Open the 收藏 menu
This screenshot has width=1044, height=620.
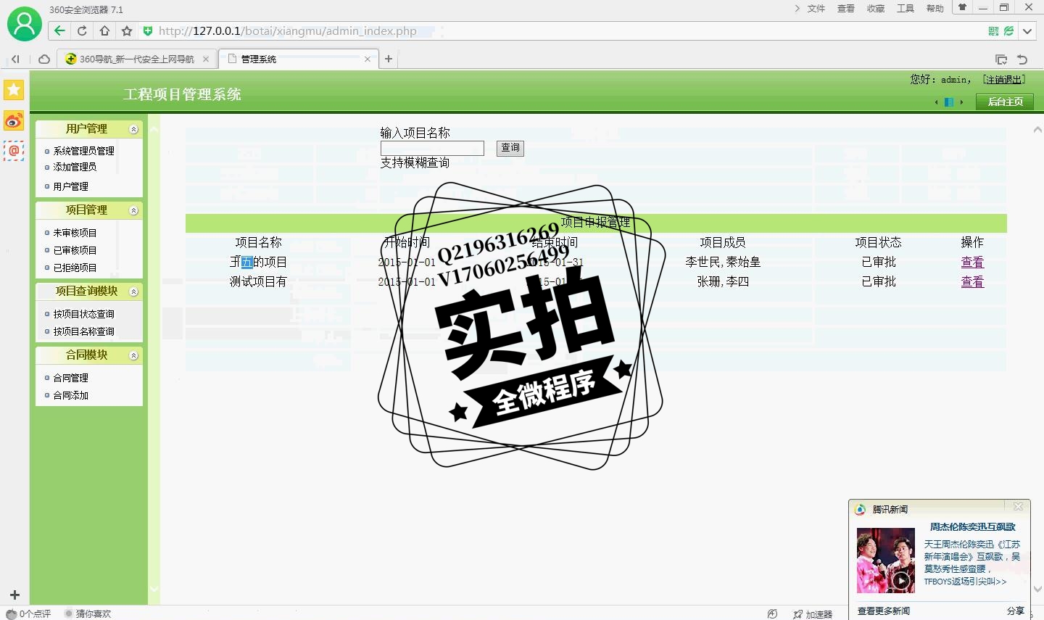876,9
